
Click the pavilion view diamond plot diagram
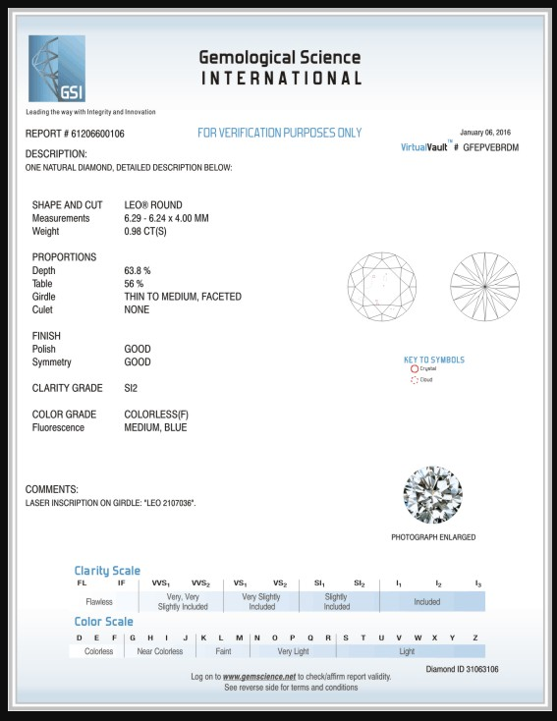click(484, 287)
